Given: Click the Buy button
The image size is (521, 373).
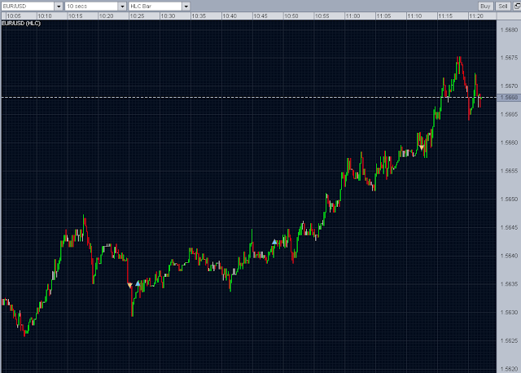Looking at the screenshot, I should coord(485,7).
